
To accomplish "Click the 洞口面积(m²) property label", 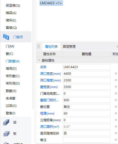I will tap(50, 127).
